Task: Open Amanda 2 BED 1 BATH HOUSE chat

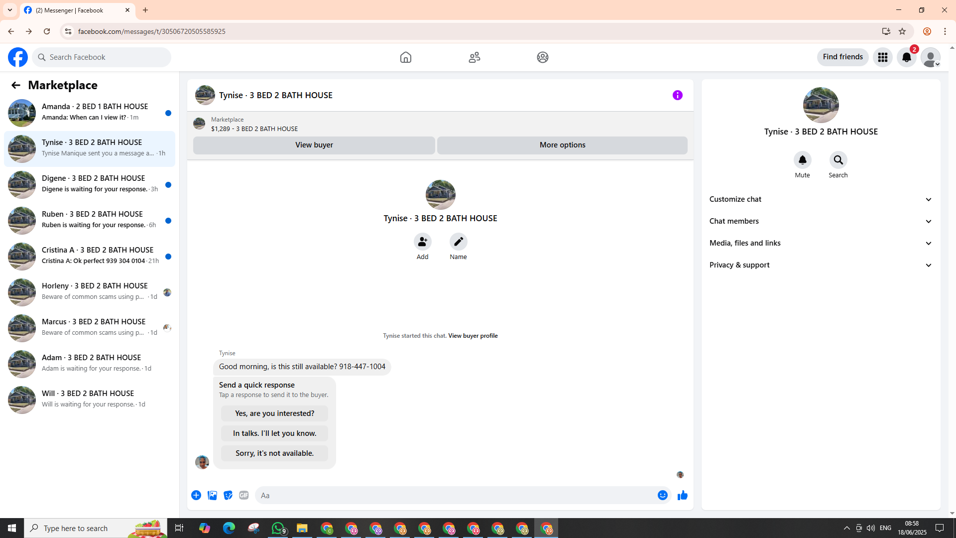Action: click(x=90, y=113)
